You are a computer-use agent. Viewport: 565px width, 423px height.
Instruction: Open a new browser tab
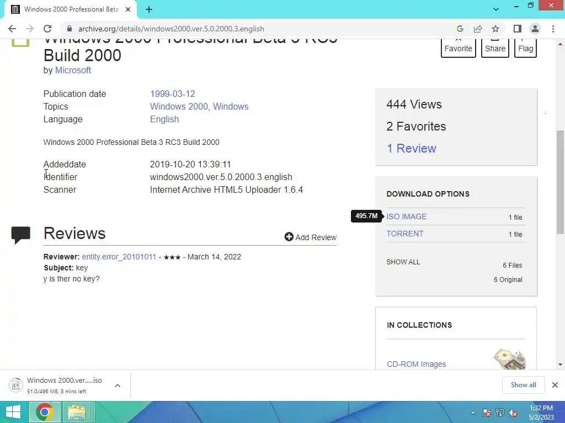[149, 9]
